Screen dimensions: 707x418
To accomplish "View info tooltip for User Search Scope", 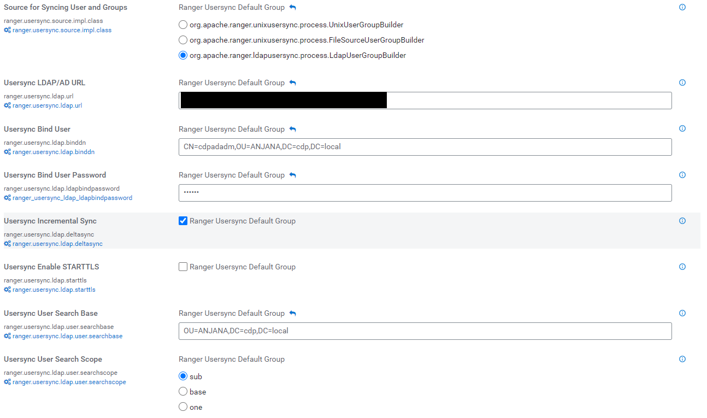I will click(682, 360).
